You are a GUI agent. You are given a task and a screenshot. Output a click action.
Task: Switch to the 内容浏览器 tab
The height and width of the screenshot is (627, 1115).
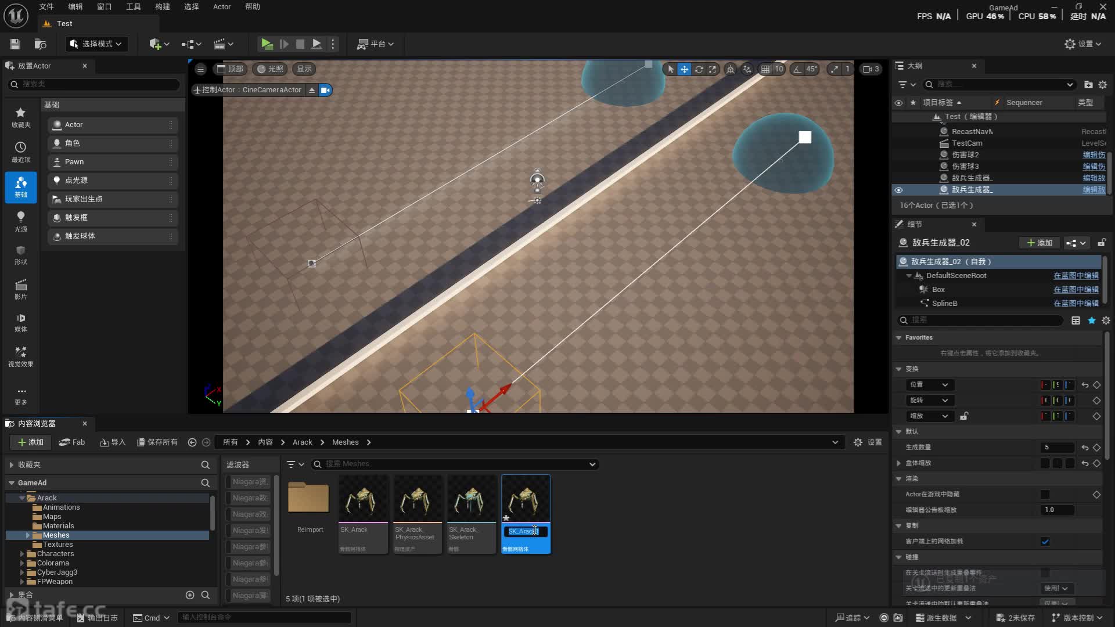tap(37, 423)
